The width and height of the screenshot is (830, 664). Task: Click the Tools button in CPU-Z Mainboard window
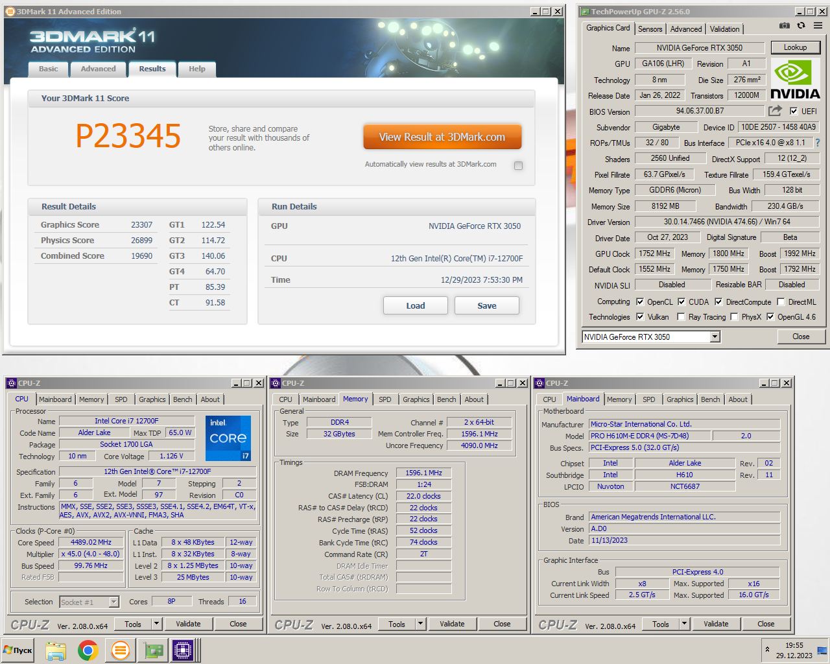point(661,624)
